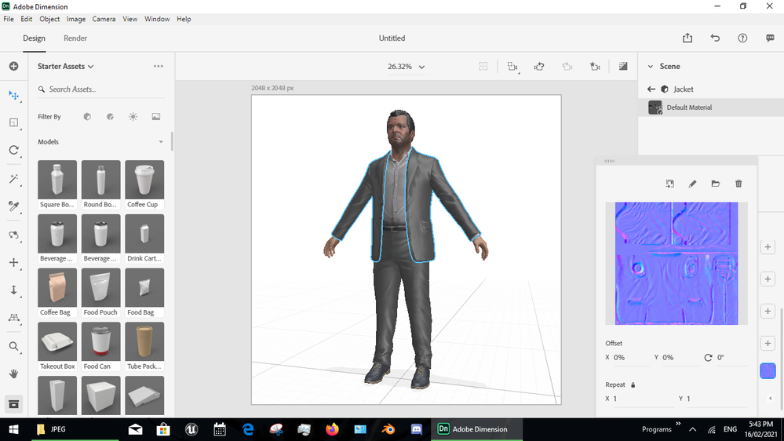This screenshot has height=441, width=784.
Task: Activate the Dolly camera tool
Action: [13, 290]
